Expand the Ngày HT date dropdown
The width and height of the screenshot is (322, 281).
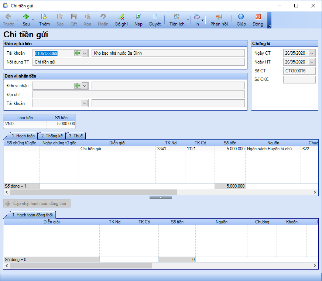tap(312, 62)
